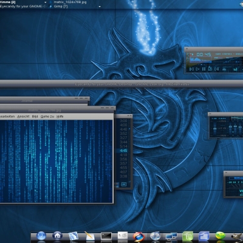243x243 pixels.
Task: Click the spectrum visualizer in XMMS
Action: click(200, 60)
